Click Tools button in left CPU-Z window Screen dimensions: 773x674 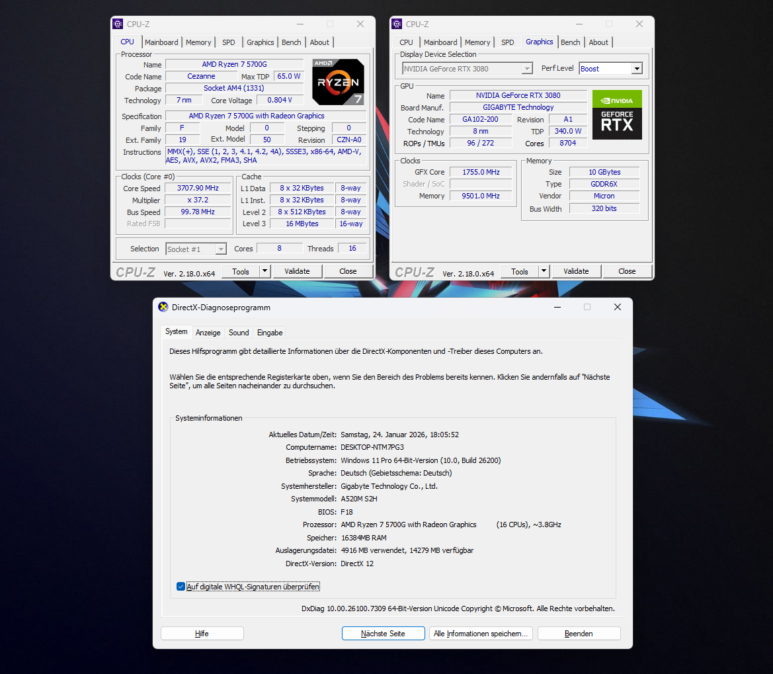click(241, 271)
